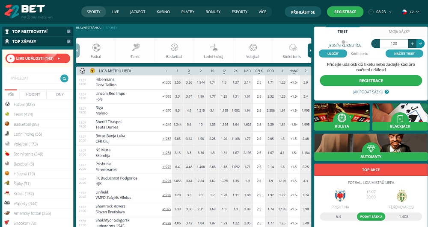This screenshot has height=227, width=428.
Task: Click the NAČÍST TIKET button
Action: coord(404,54)
